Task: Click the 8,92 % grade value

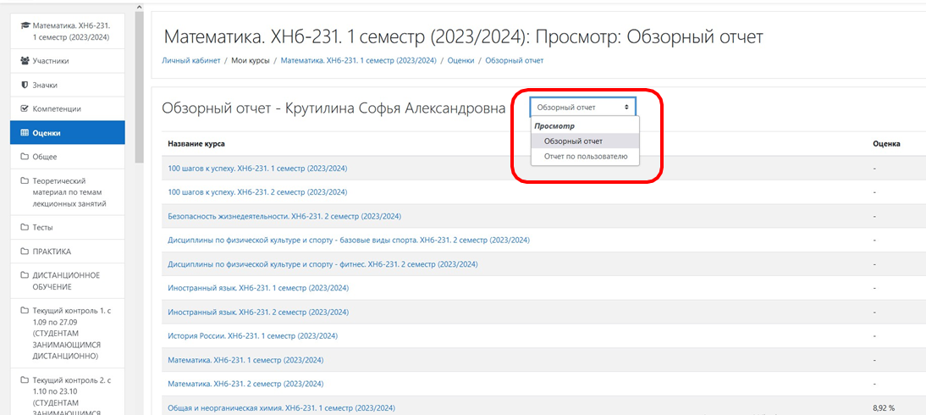Action: (x=884, y=408)
